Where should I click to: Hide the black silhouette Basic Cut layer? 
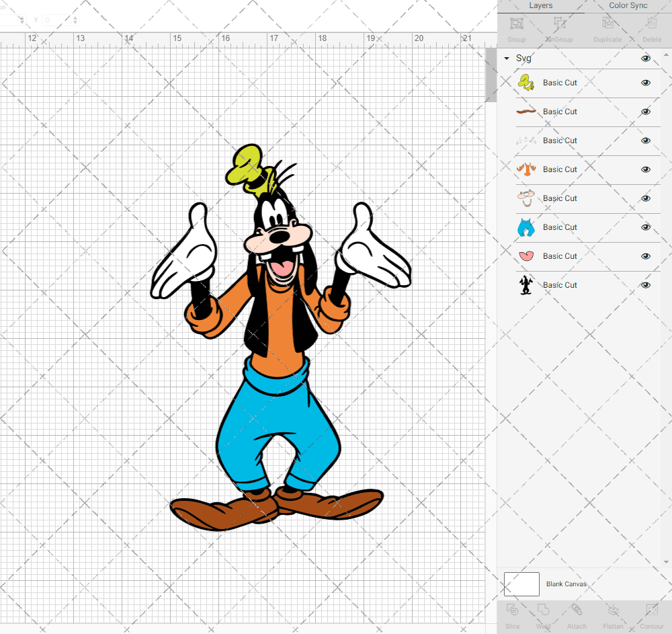pos(646,285)
